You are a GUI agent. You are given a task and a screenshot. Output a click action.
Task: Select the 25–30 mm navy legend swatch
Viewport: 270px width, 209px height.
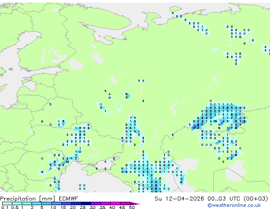(x=86, y=203)
